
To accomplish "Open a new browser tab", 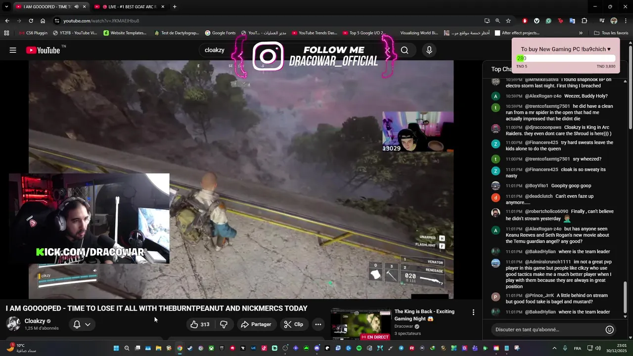I will click(x=175, y=7).
